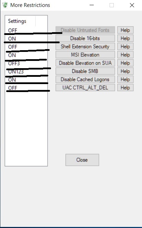Click Disable Cached Logons button
This screenshot has height=228, width=142.
pos(85,79)
